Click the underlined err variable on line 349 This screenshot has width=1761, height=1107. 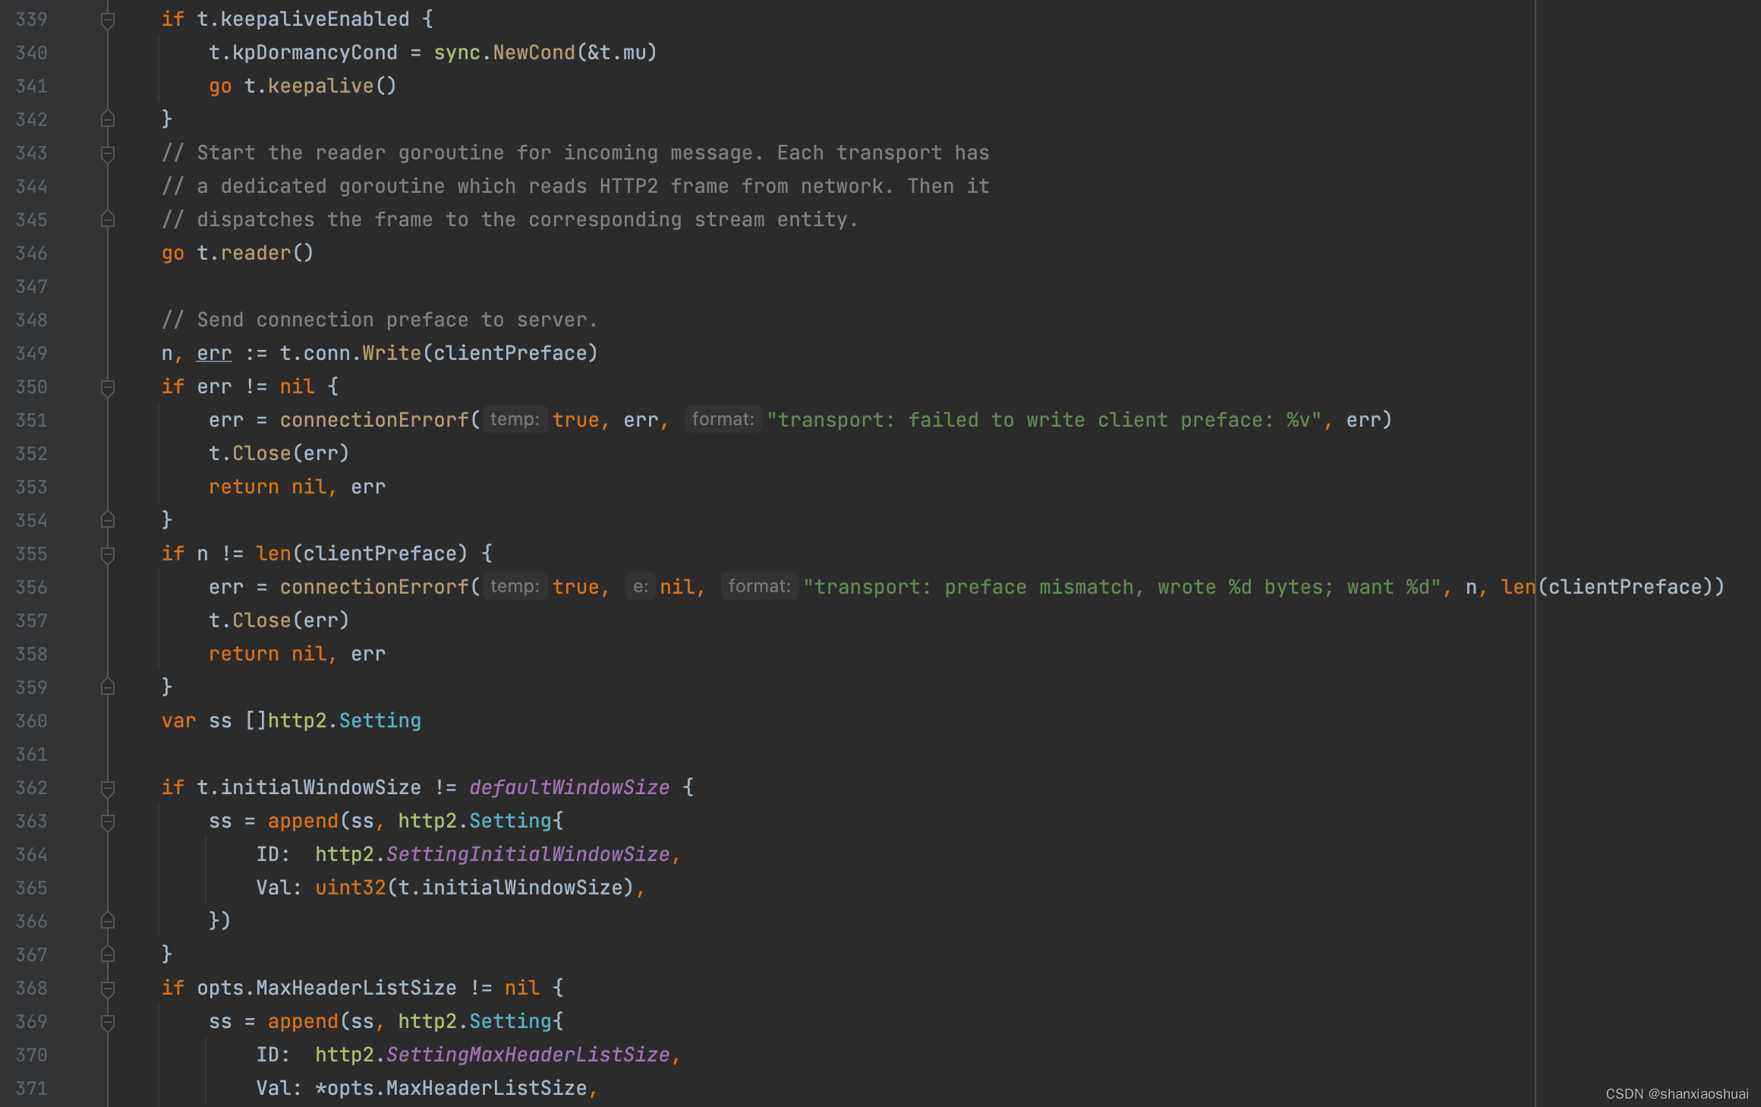[x=214, y=354]
